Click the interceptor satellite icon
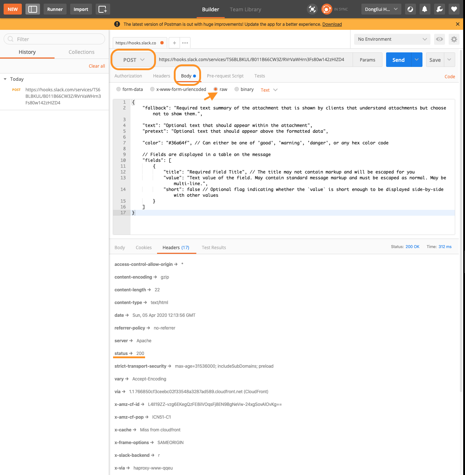 coord(312,9)
